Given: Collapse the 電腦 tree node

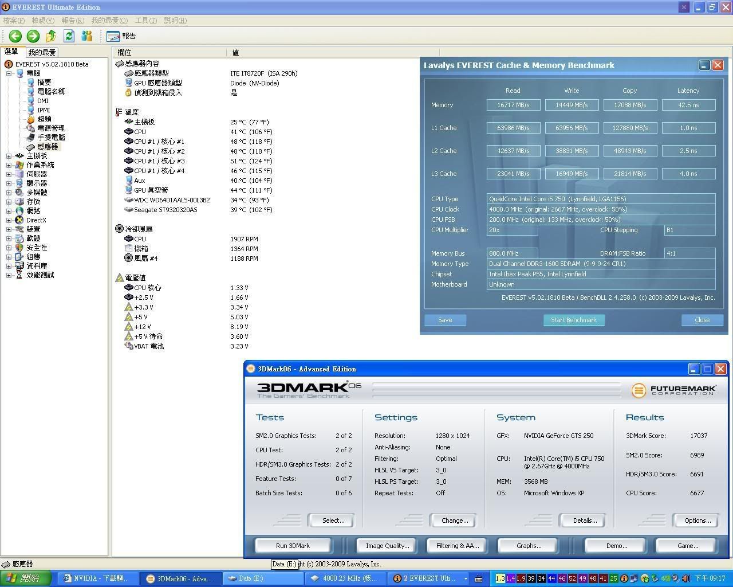Looking at the screenshot, I should click(9, 73).
